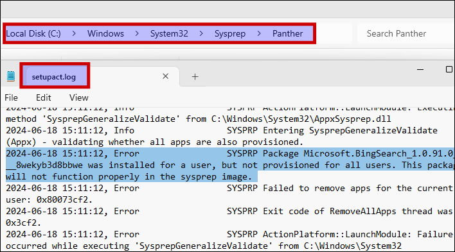Image resolution: width=455 pixels, height=252 pixels.
Task: Select the Panther breadcrumb segment
Action: point(287,33)
